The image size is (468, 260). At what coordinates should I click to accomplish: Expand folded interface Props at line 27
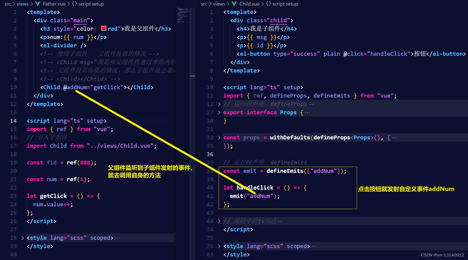(x=219, y=112)
